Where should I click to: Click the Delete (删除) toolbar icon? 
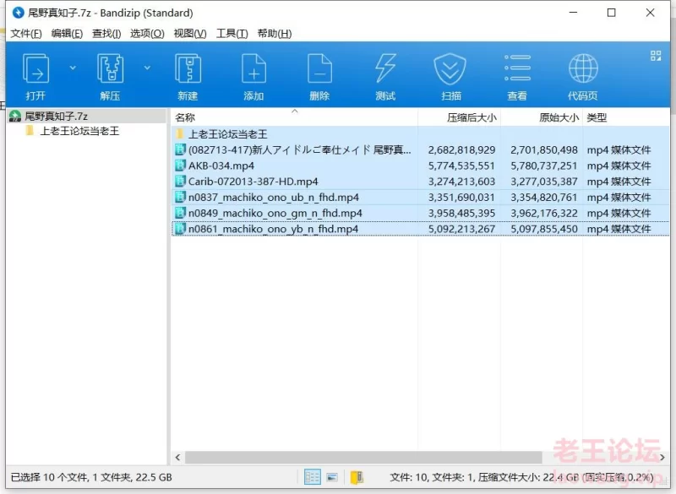[x=319, y=68]
